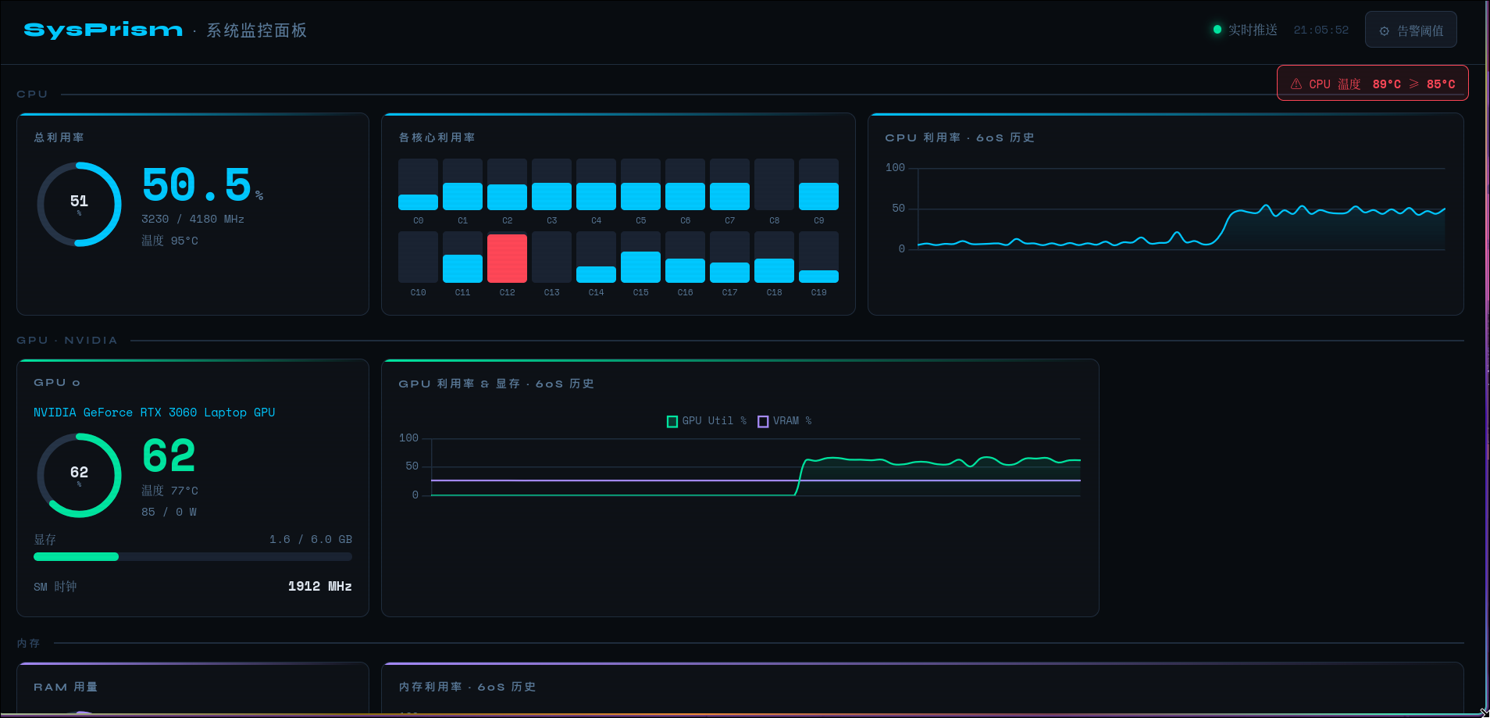The height and width of the screenshot is (718, 1490).
Task: Click the C0 core usage bar
Action: pos(418,185)
